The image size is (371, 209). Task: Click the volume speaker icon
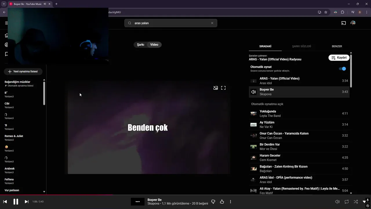pyautogui.click(x=337, y=201)
